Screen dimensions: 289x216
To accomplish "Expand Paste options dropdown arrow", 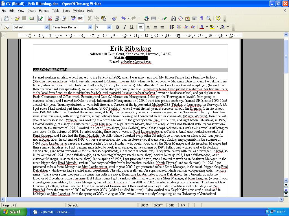I will pyautogui.click(x=109, y=18).
